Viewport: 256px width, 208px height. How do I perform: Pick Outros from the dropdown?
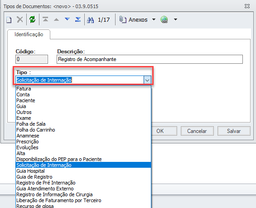[83, 112]
